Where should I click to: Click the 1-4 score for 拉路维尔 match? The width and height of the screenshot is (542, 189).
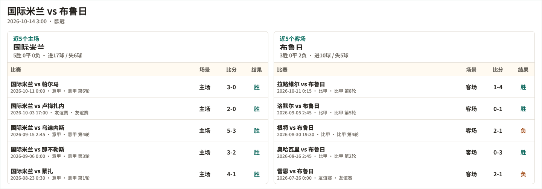(498, 87)
